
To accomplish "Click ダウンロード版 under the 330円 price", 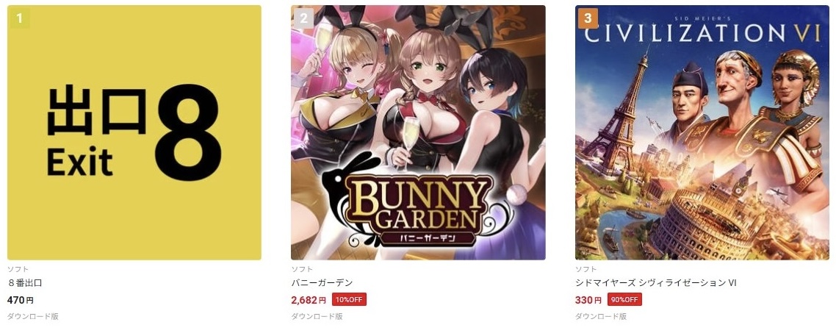I will [x=601, y=316].
